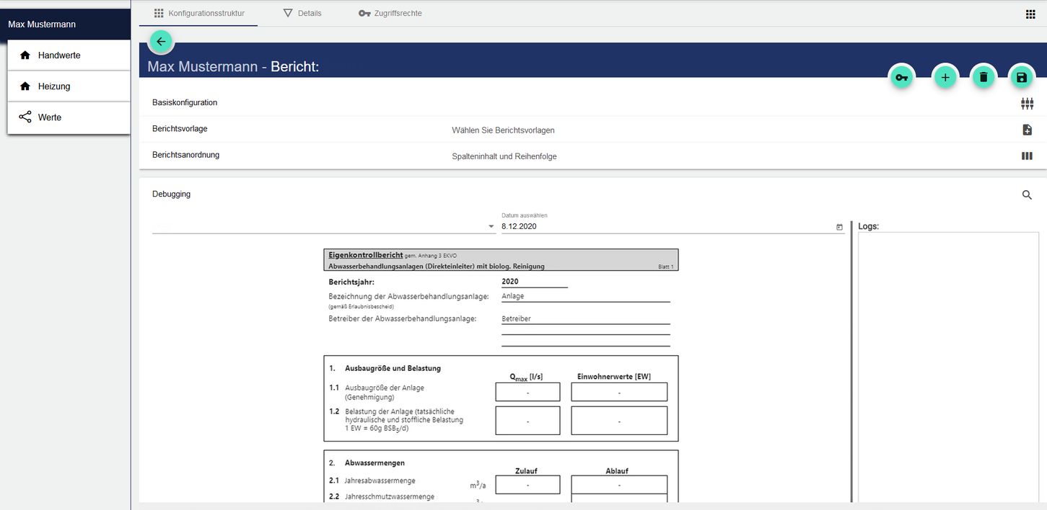Open the apps grid icon in the top-right corner
Image resolution: width=1047 pixels, height=510 pixels.
click(1030, 13)
